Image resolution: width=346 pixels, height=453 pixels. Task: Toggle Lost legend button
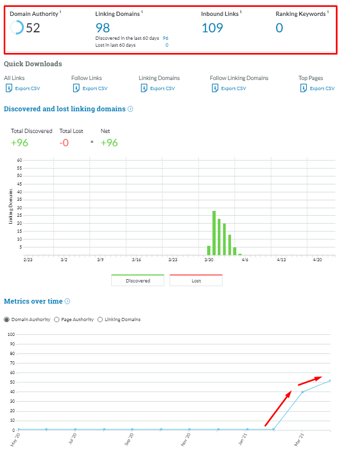(196, 280)
